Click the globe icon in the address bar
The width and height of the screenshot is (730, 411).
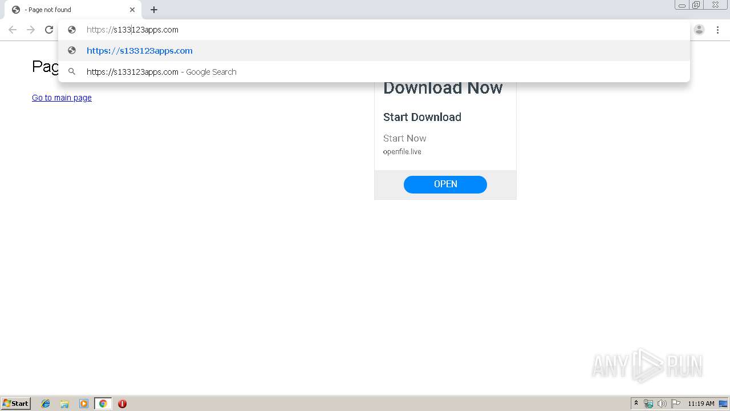click(72, 30)
